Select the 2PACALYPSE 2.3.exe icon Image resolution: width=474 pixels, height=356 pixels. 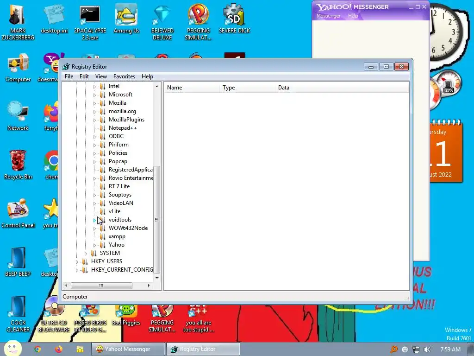click(x=90, y=21)
